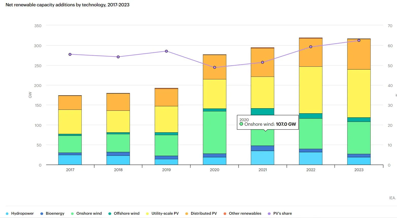Click the 2022 bioenergy dark blue segment
The width and height of the screenshot is (397, 218).
pyautogui.click(x=311, y=151)
